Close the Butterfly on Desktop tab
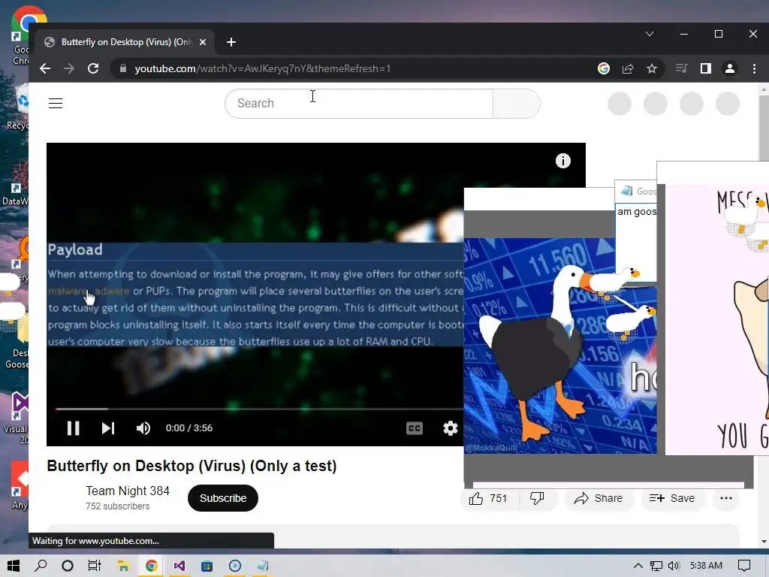 [203, 42]
